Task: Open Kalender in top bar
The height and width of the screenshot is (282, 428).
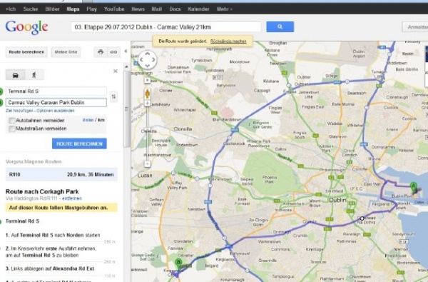Action: point(198,9)
